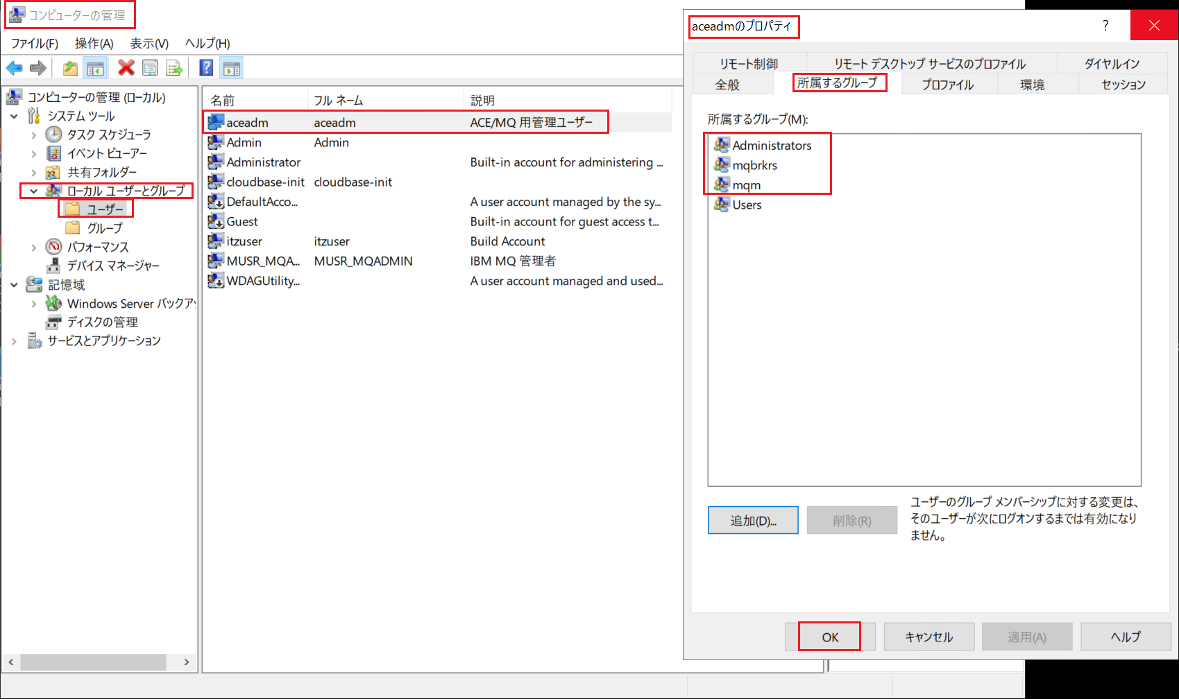The width and height of the screenshot is (1179, 699).
Task: Click the グループ folder icon in tree
Action: (72, 227)
